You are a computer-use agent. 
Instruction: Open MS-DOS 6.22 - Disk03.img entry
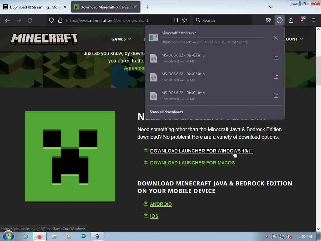coord(208,58)
